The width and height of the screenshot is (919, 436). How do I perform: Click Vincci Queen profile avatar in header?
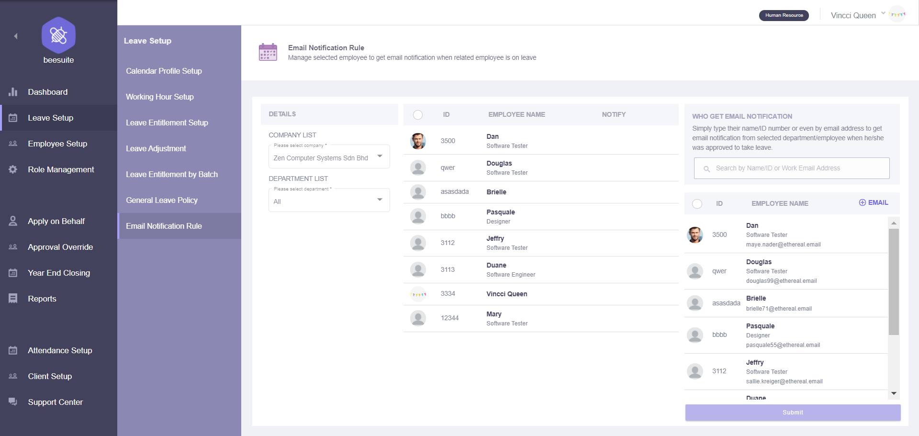click(897, 14)
